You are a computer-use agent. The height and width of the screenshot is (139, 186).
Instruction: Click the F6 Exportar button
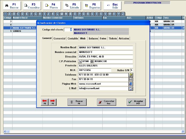pyautogui.click(x=92, y=6)
